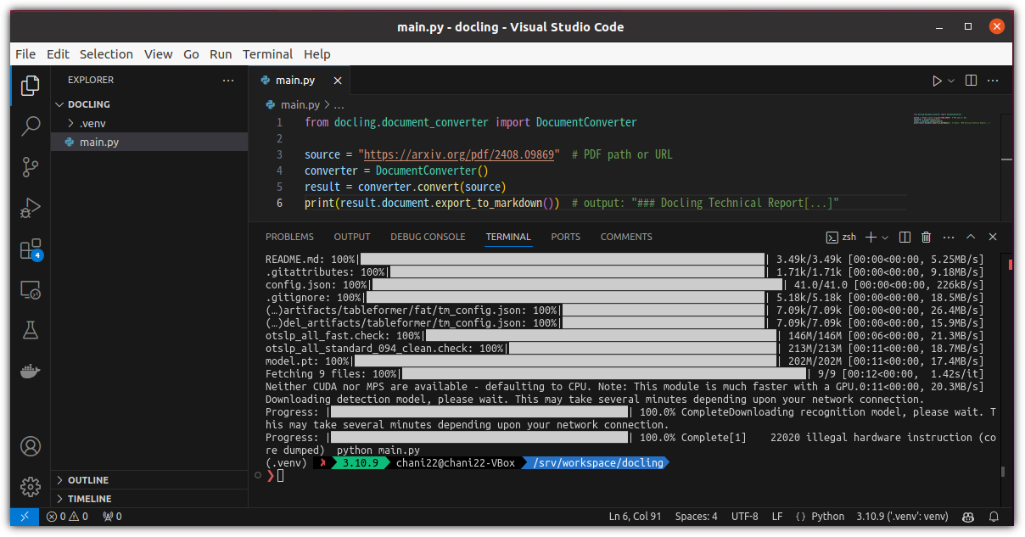This screenshot has width=1025, height=537.
Task: Expand the .venv folder
Action: (x=149, y=123)
